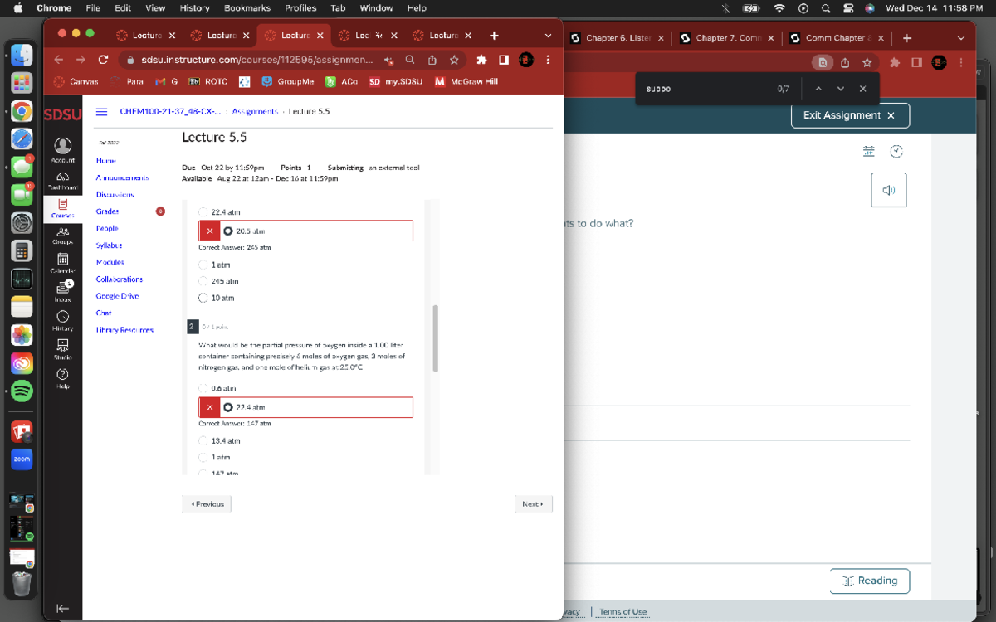Image resolution: width=996 pixels, height=622 pixels.
Task: Open Courses in Canvas global navigation
Action: tap(63, 207)
